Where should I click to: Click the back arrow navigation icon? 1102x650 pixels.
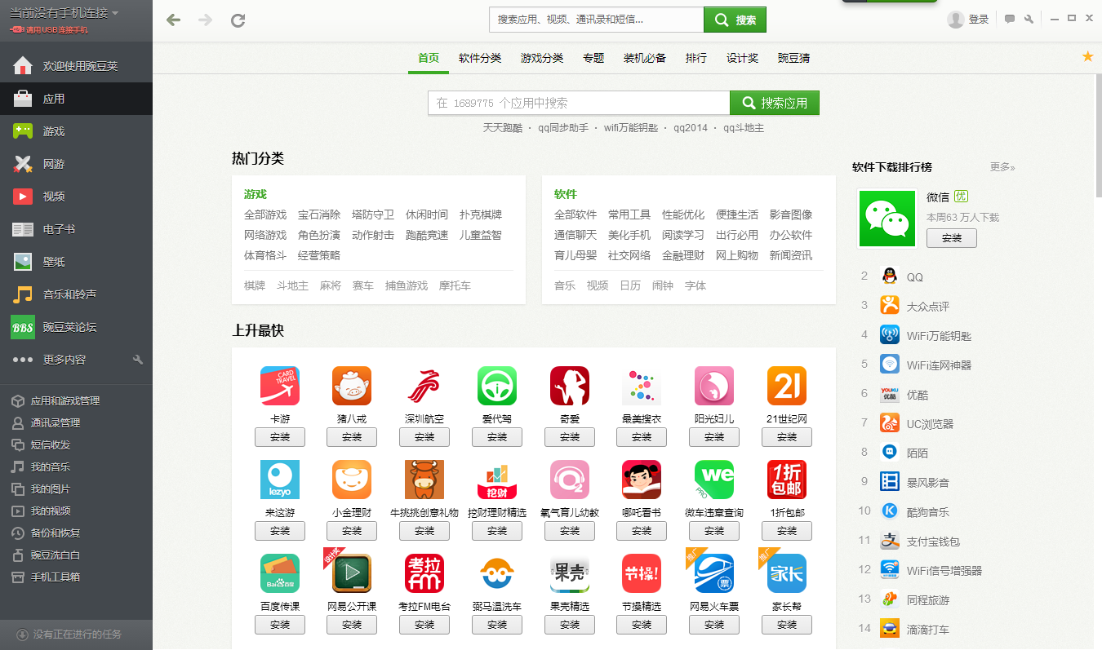point(173,20)
